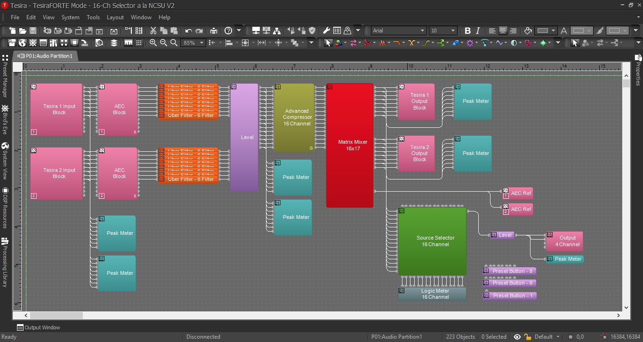
Task: Open Bird's Eye view toolbar icon
Action: (x=33, y=43)
